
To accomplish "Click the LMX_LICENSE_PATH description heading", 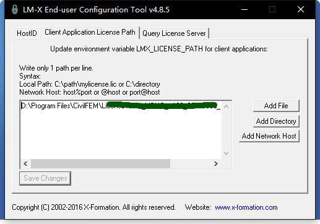I will 159,49.
